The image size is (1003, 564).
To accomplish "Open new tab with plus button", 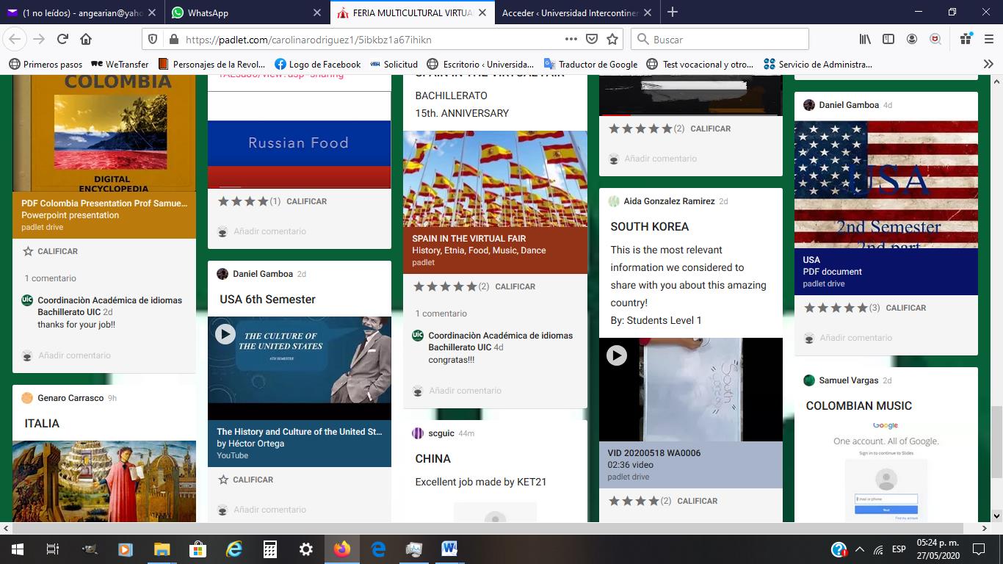I will coord(673,12).
